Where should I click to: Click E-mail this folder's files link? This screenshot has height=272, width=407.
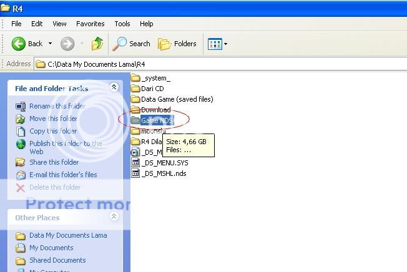pyautogui.click(x=63, y=175)
